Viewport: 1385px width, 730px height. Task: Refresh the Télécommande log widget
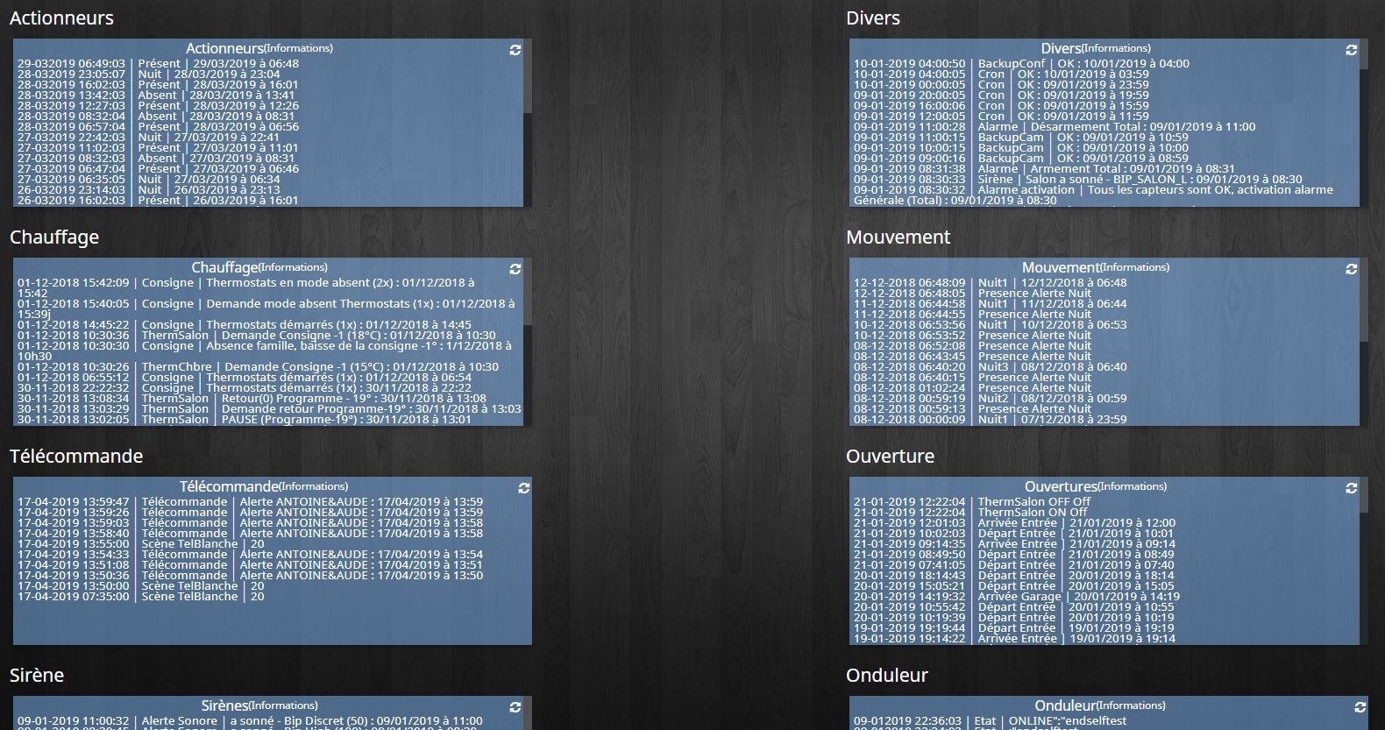point(524,488)
